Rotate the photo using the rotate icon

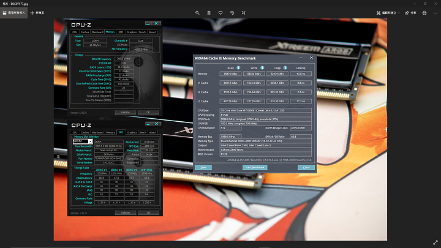click(x=232, y=13)
